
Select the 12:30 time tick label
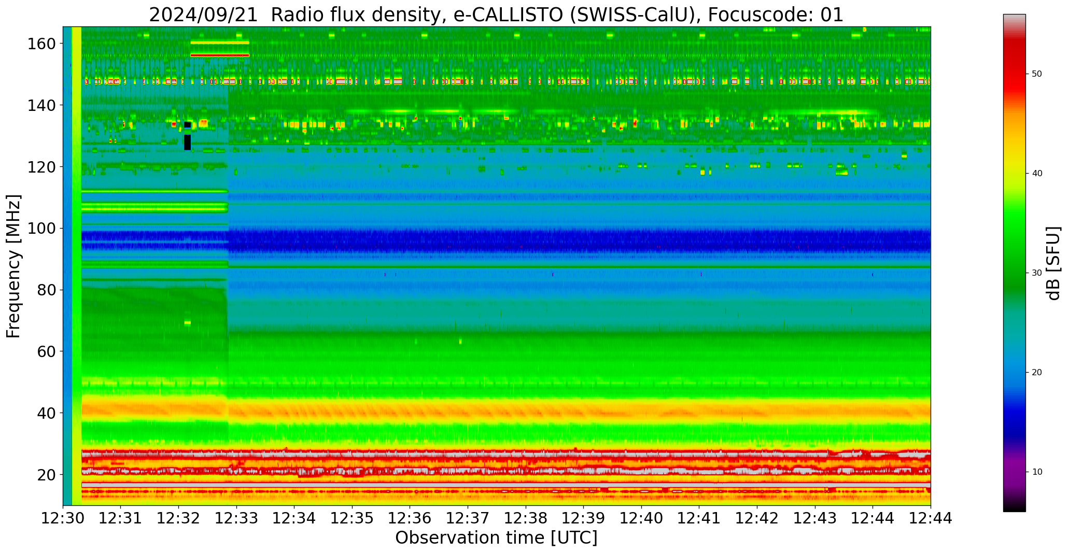tap(63, 518)
